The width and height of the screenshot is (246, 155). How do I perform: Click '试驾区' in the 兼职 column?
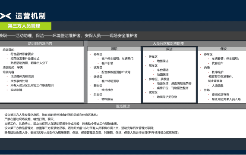98,68
